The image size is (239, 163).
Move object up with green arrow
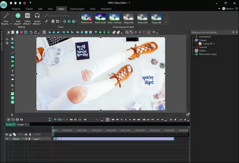[96, 32]
